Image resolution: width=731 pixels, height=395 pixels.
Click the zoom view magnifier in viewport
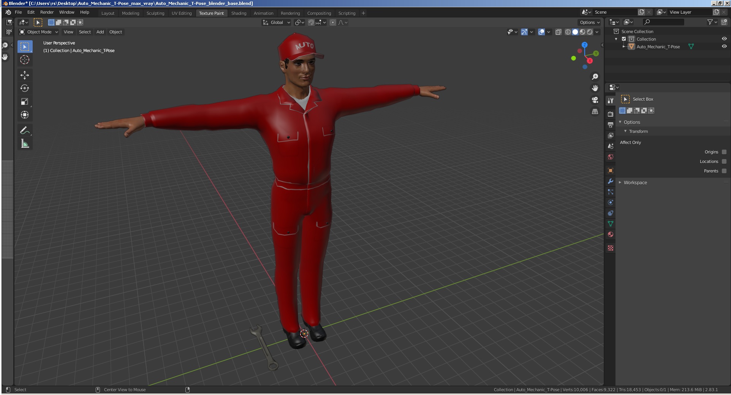[595, 77]
